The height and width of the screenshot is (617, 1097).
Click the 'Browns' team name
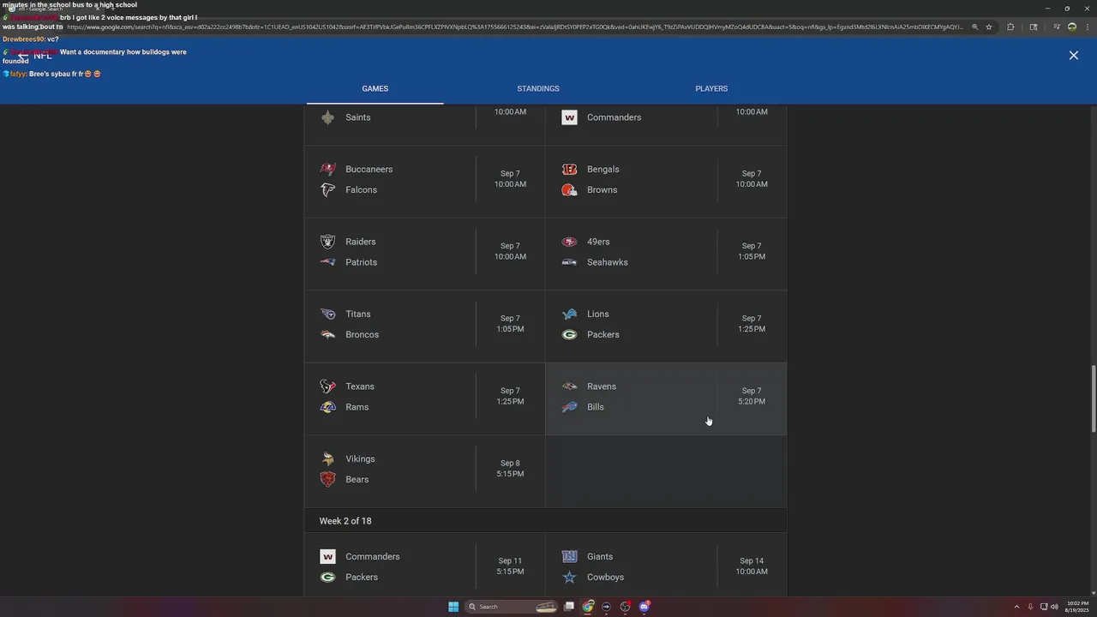(602, 189)
